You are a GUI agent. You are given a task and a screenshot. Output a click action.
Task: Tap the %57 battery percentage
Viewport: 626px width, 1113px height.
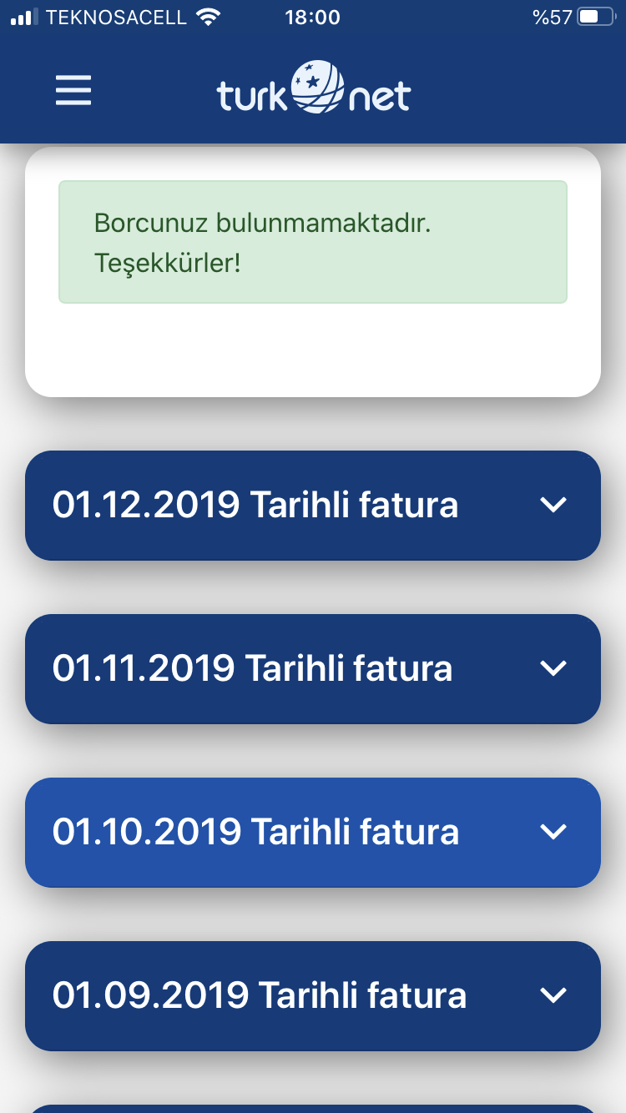[x=552, y=17]
